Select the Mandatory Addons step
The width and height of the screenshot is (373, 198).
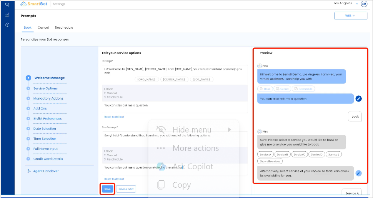[x=48, y=98]
